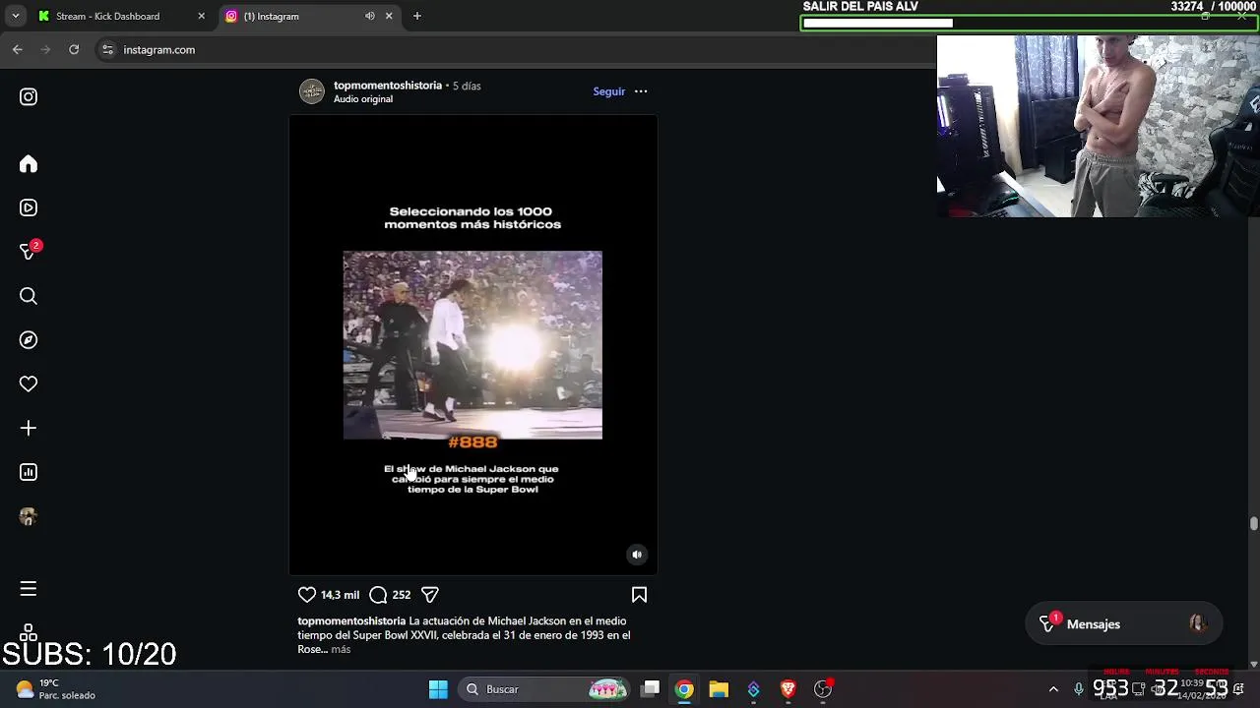Open Task View on the taskbar
The image size is (1260, 708).
tap(651, 689)
